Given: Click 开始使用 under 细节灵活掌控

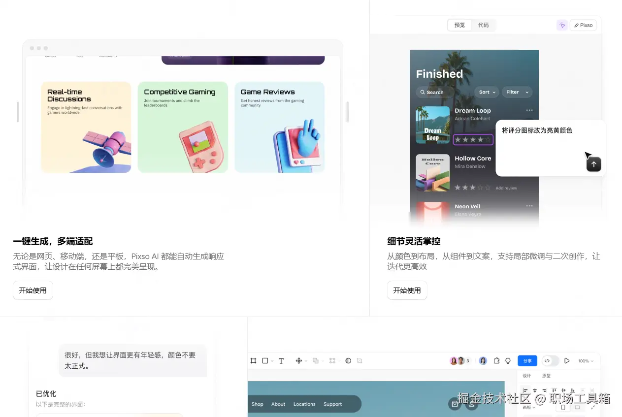Looking at the screenshot, I should click(407, 290).
